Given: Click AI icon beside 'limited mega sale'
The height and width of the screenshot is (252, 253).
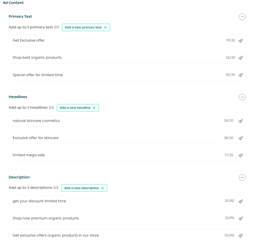Looking at the screenshot, I should tap(241, 155).
